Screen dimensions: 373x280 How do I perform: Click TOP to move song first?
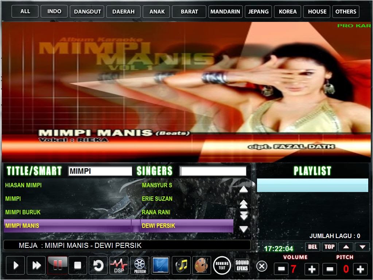pyautogui.click(x=330, y=247)
